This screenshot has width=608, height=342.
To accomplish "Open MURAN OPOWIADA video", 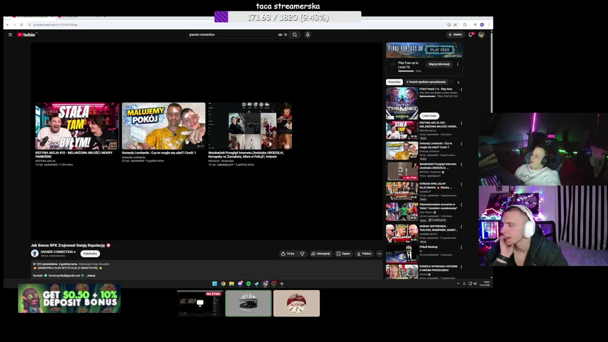I will coord(402,233).
